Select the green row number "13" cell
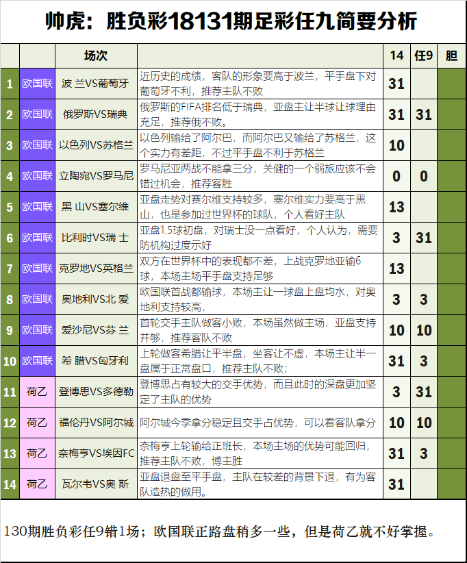This screenshot has height=563, width=467. coord(10,453)
